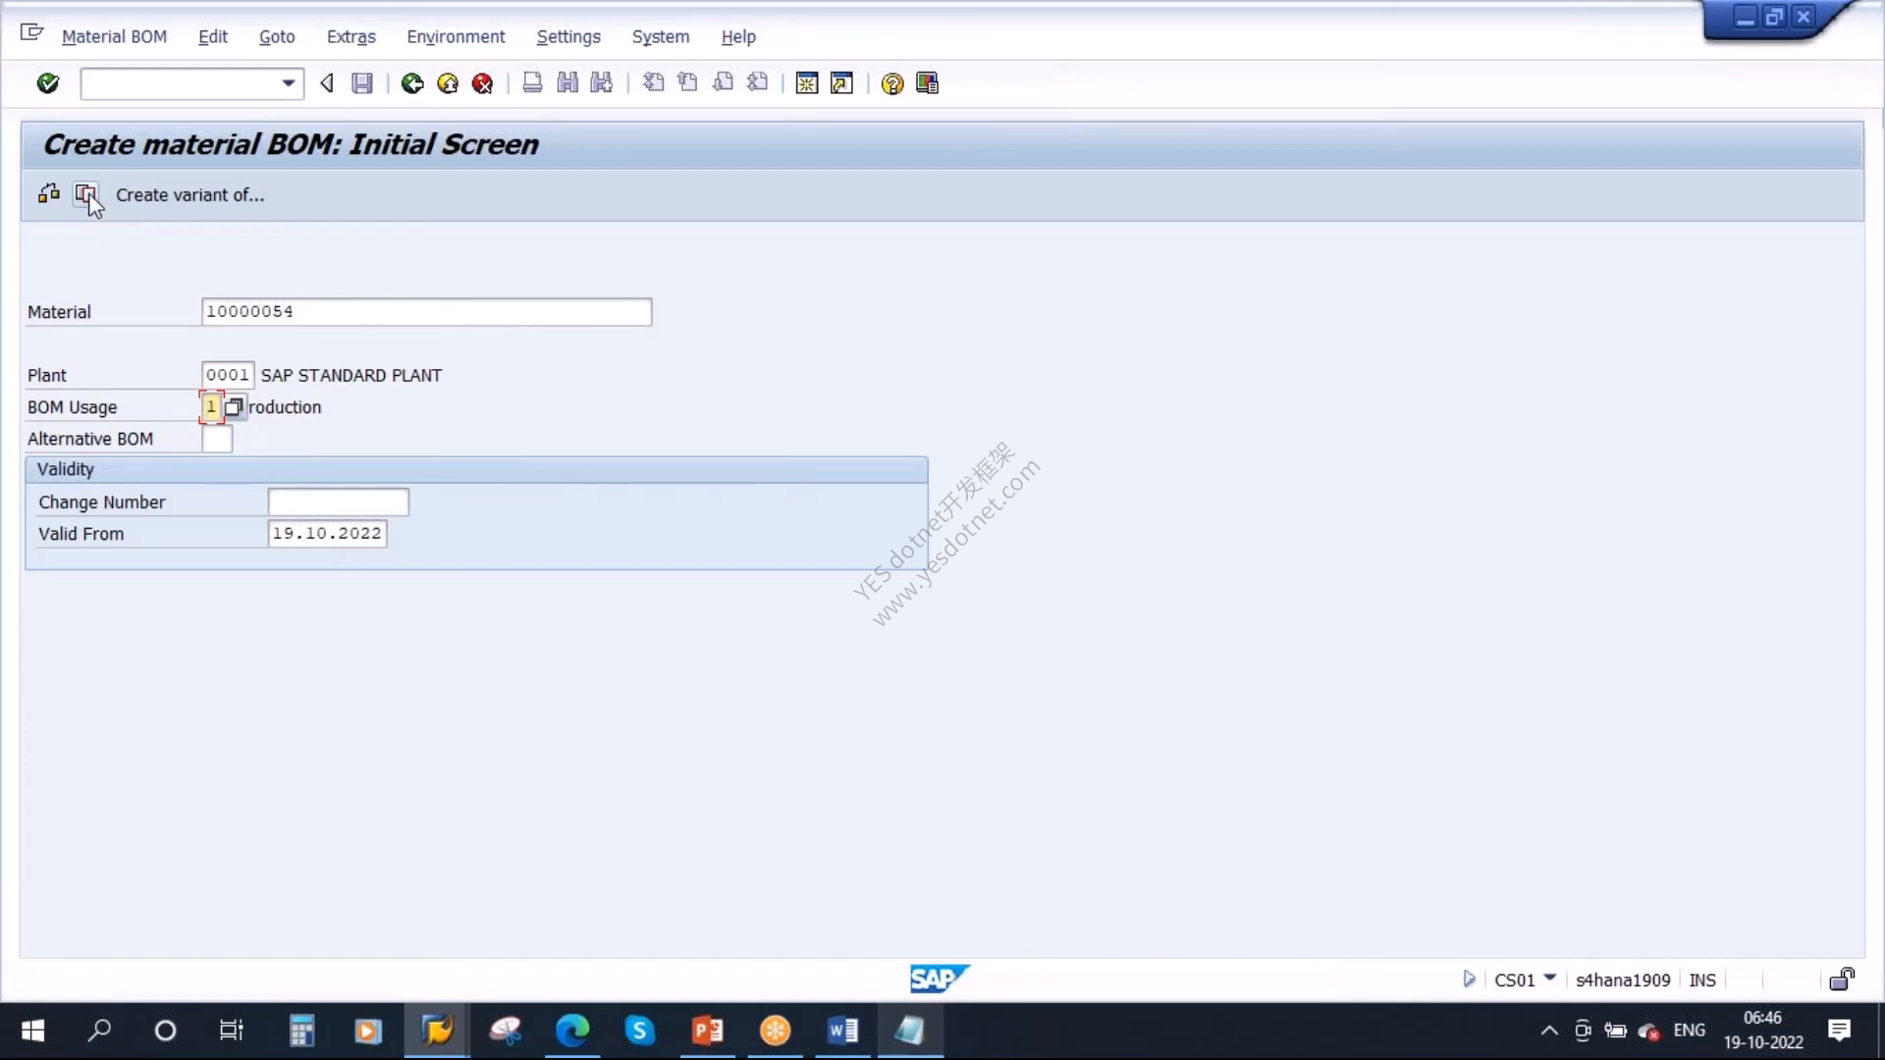Click the Alternative BOM field
The height and width of the screenshot is (1060, 1885).
217,439
